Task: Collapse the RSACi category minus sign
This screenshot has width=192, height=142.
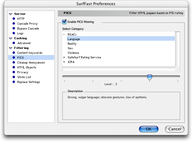Action: tap(64, 34)
